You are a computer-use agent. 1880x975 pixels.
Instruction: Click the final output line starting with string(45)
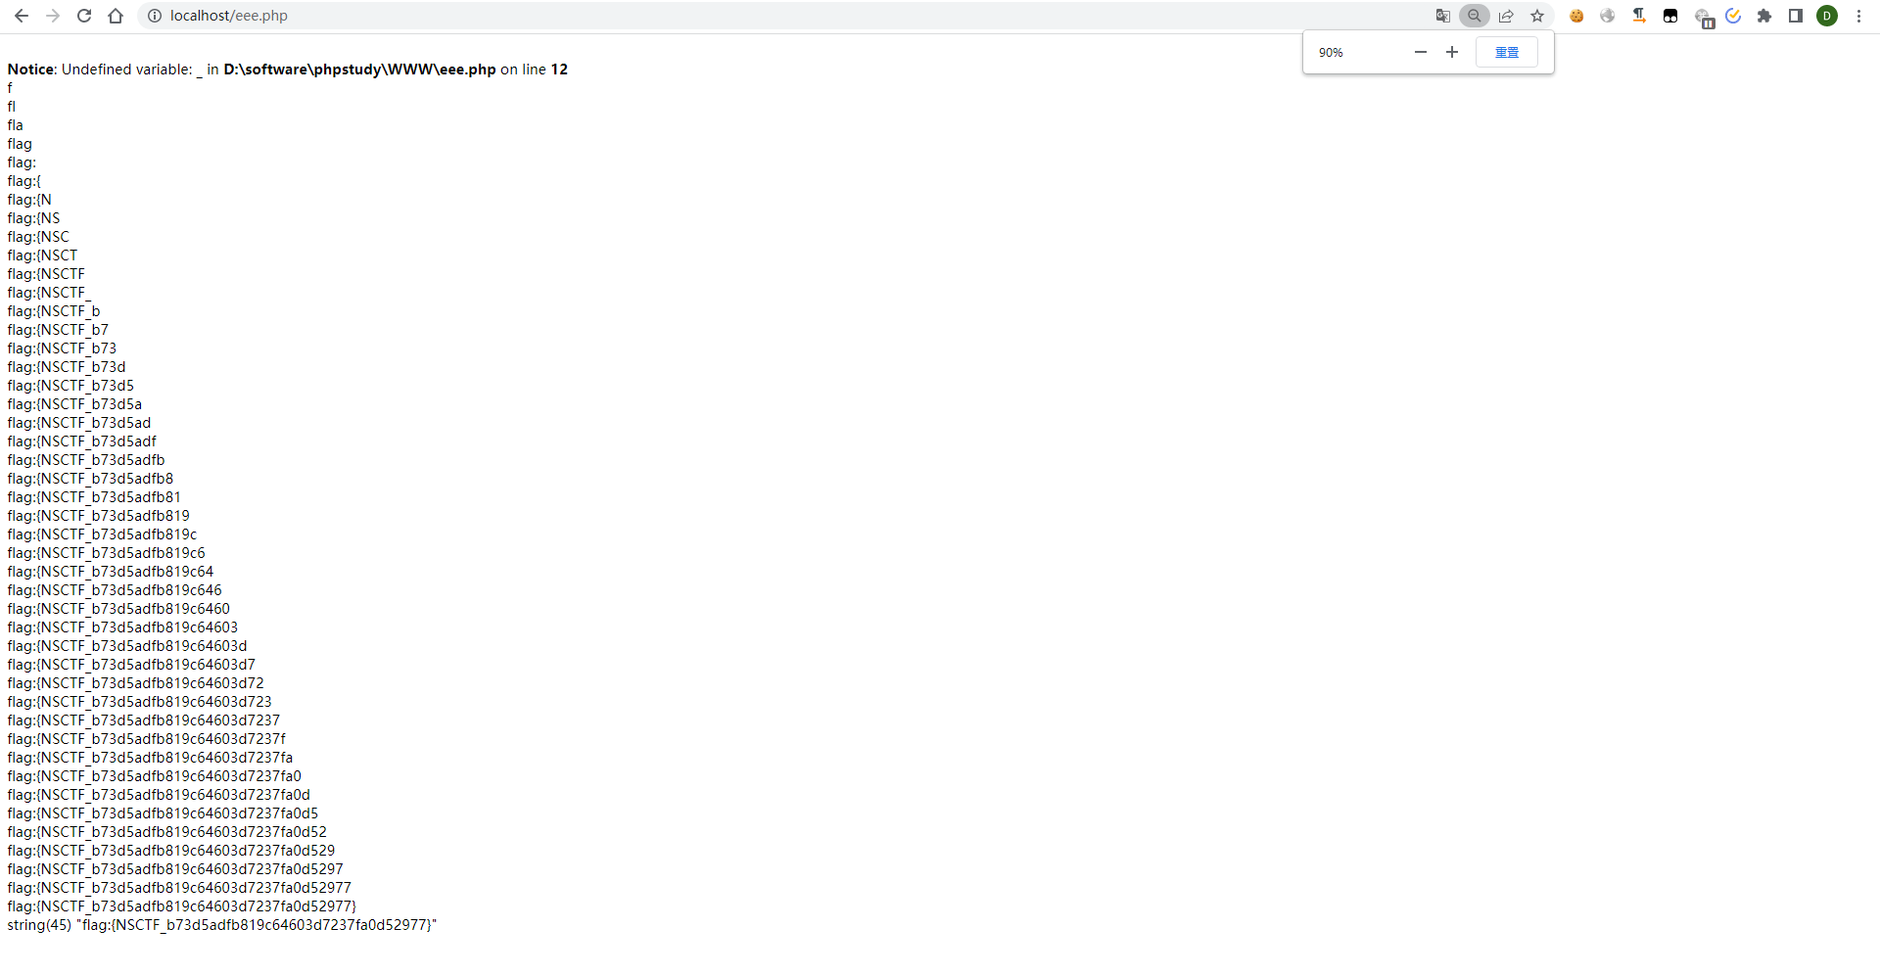222,925
